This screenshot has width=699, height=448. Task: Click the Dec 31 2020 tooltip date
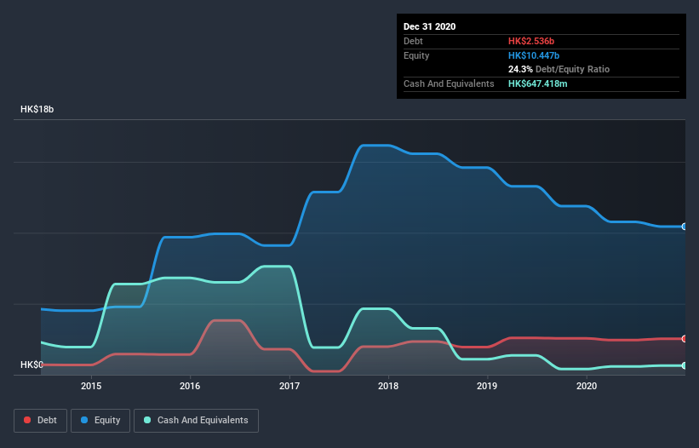click(x=429, y=26)
